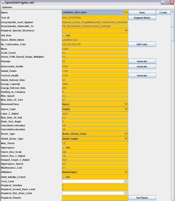Decrease the Tech_Level spinner value

tap(127, 182)
